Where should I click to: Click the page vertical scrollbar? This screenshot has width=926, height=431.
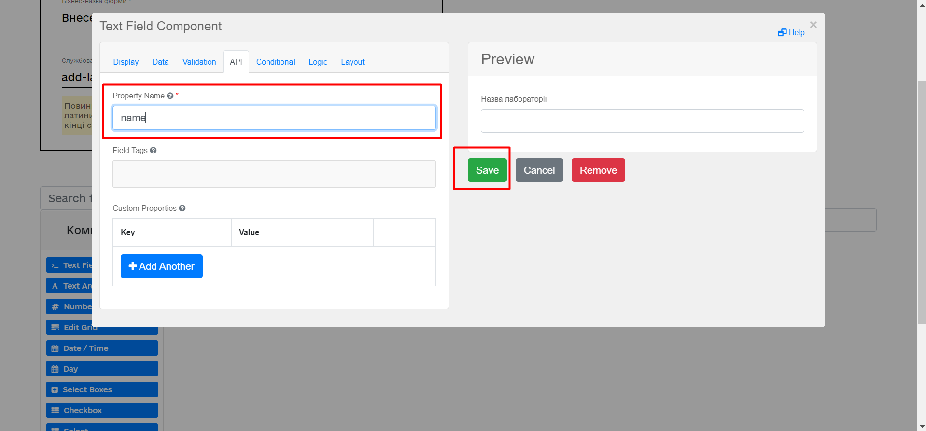[921, 203]
